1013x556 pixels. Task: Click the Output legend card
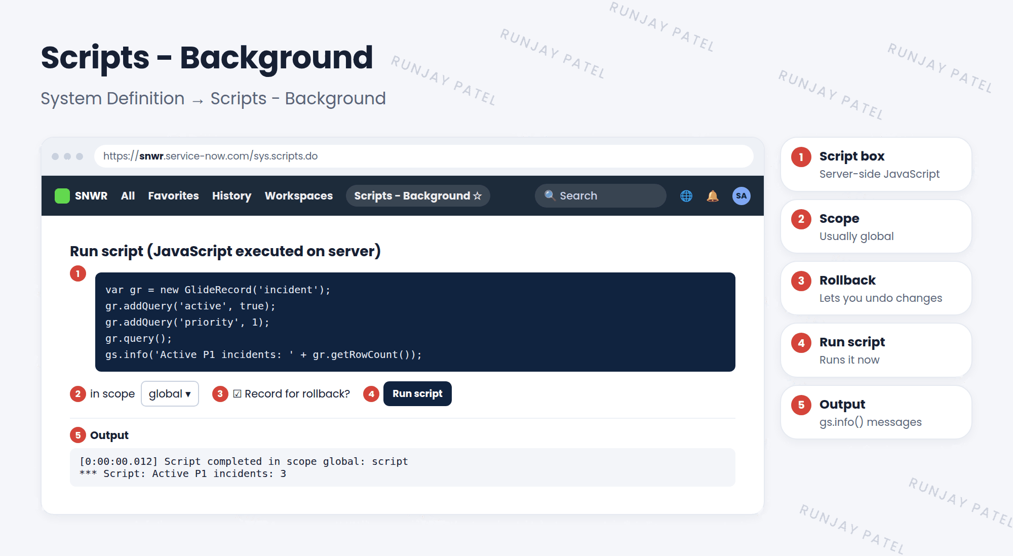(x=876, y=412)
